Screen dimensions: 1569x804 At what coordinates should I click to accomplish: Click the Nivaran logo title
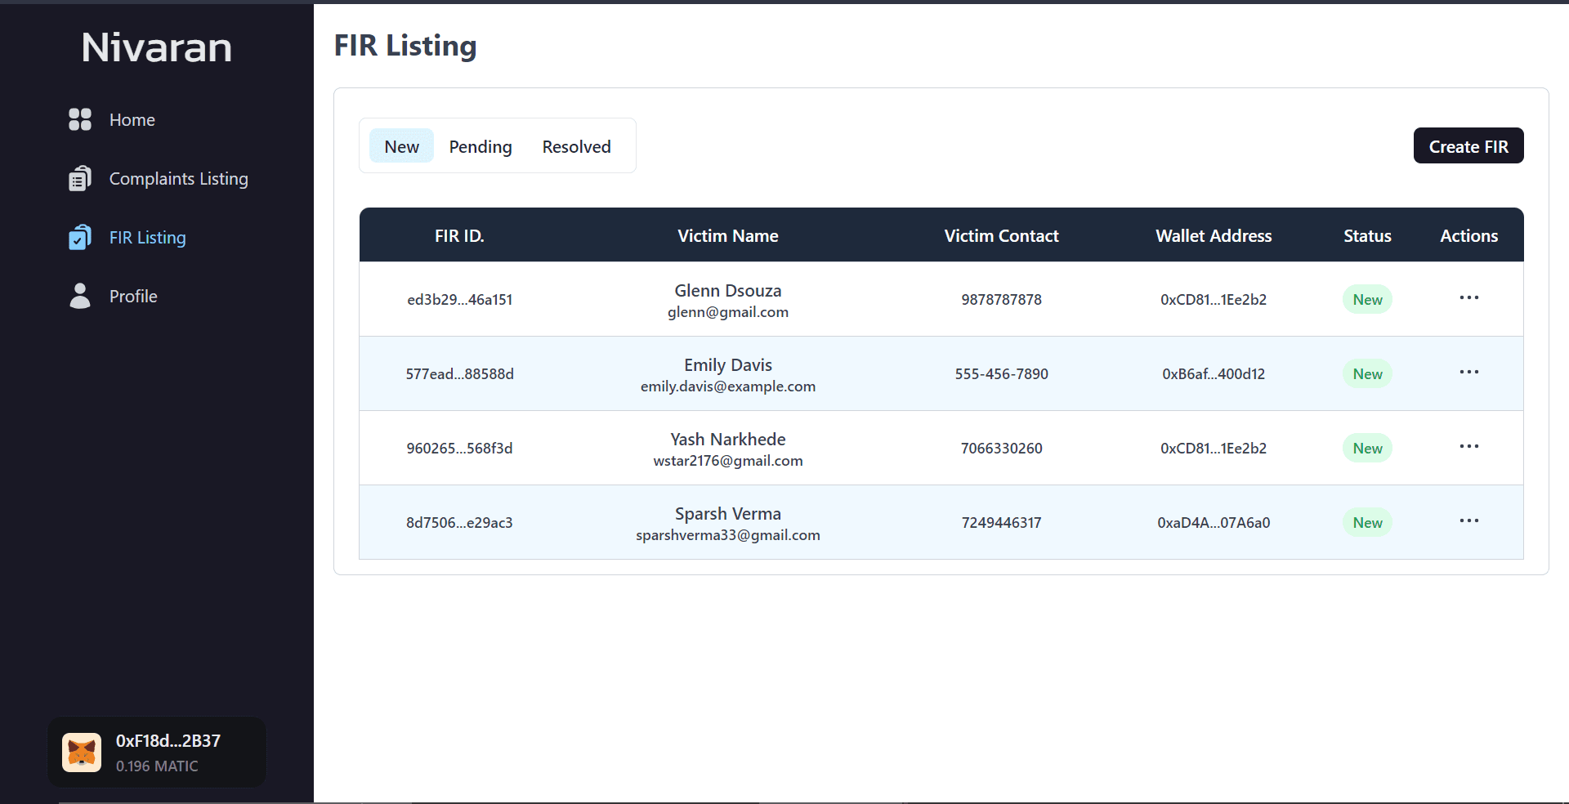point(157,47)
